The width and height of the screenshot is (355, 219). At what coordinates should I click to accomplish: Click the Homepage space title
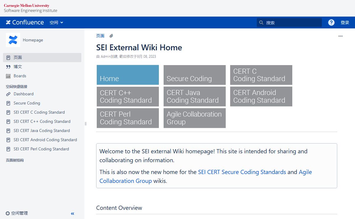[x=33, y=40]
